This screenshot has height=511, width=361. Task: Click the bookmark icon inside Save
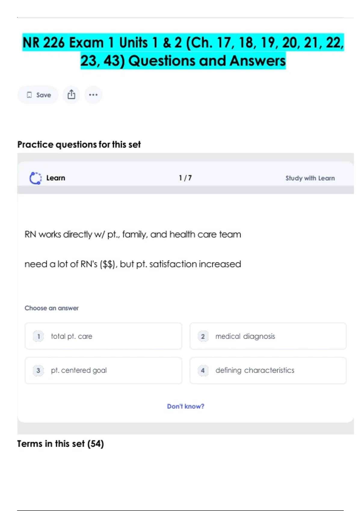pyautogui.click(x=29, y=95)
